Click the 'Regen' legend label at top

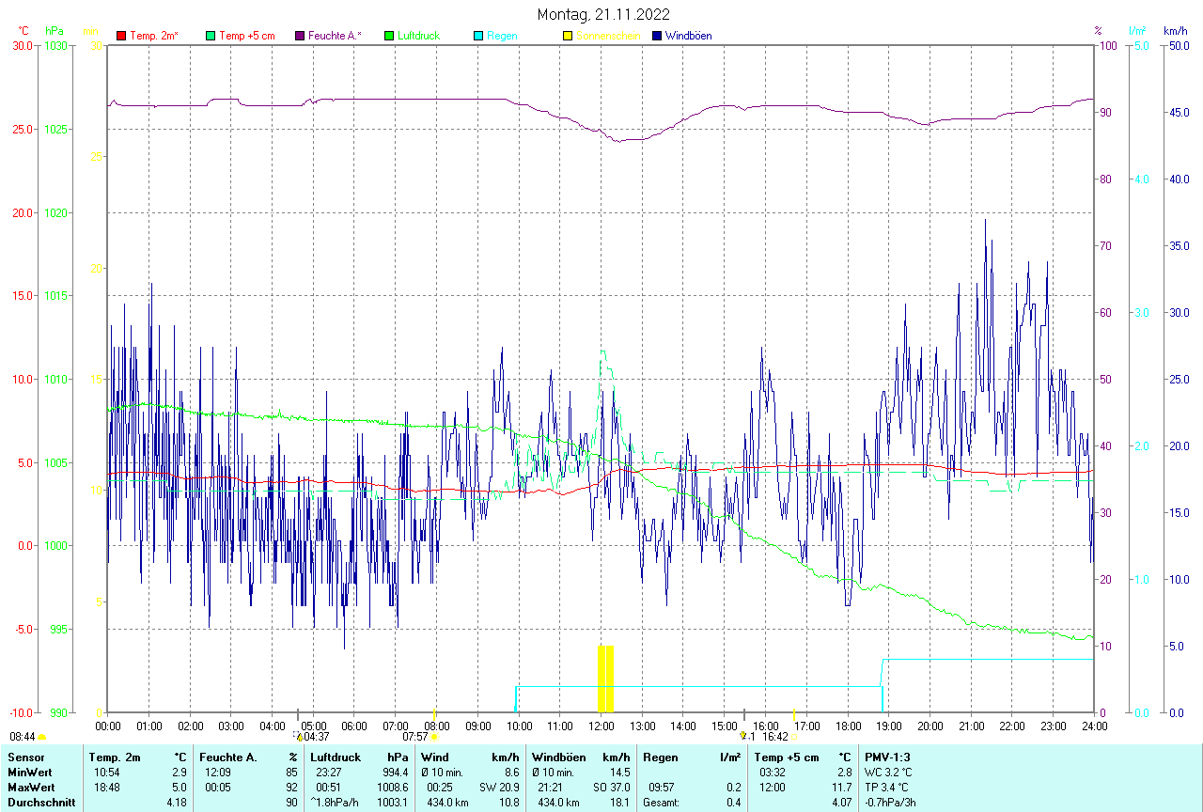click(502, 36)
